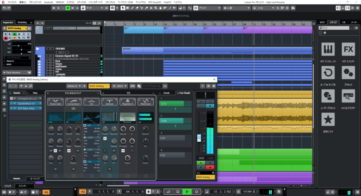Select the Draw pencil tool
The height and width of the screenshot is (196, 361).
coord(132,8)
